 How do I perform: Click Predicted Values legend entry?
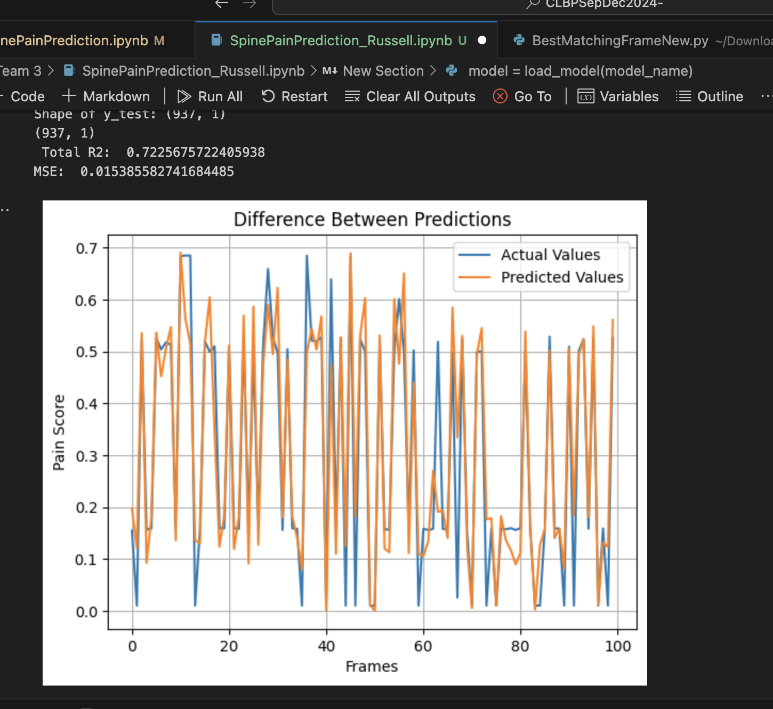(x=541, y=277)
